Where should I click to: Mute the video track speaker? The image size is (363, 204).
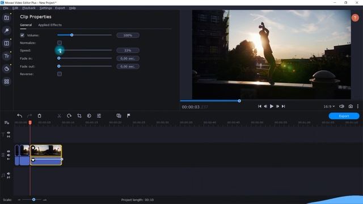pyautogui.click(x=9, y=155)
